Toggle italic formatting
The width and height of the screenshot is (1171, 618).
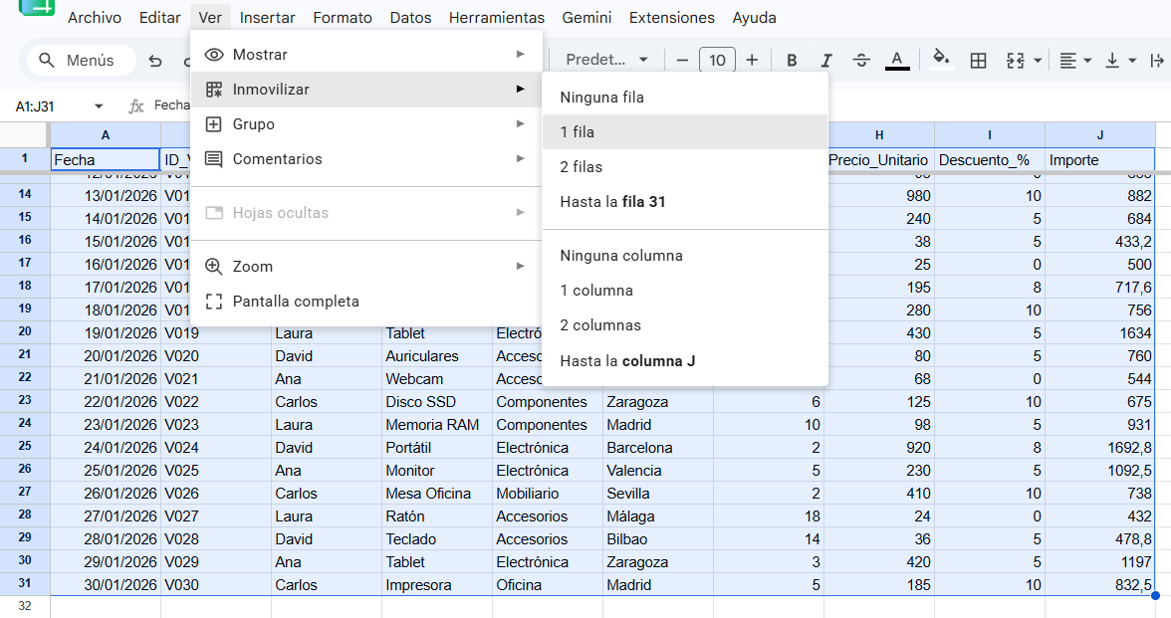(x=826, y=61)
